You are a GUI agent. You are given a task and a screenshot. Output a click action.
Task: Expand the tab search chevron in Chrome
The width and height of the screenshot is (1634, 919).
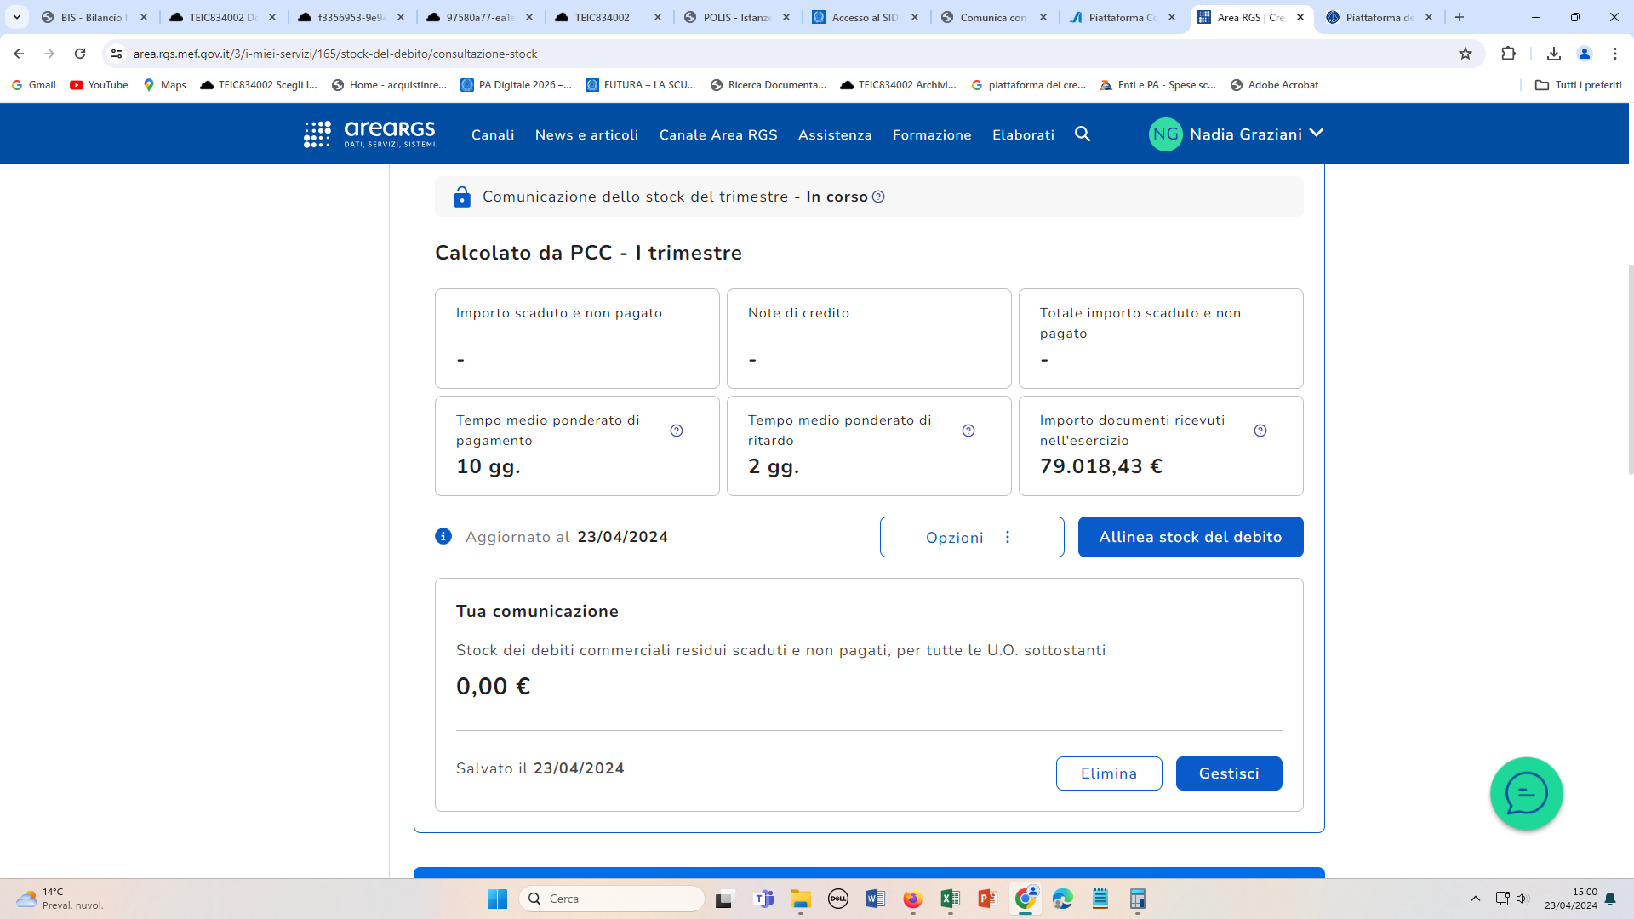16,17
